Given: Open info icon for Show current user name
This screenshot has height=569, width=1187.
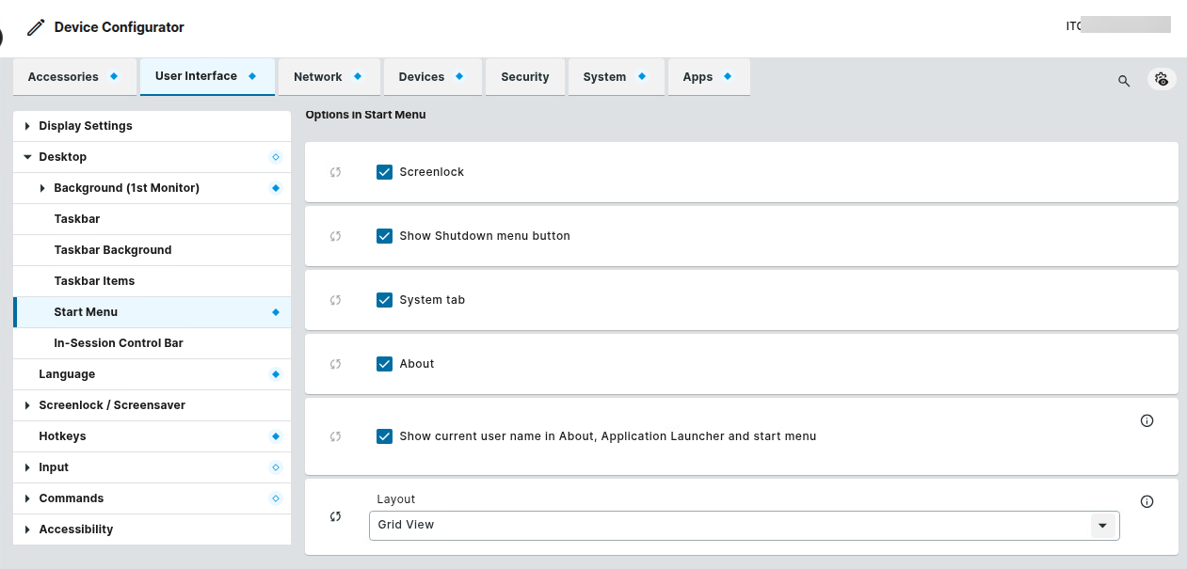Looking at the screenshot, I should point(1147,420).
